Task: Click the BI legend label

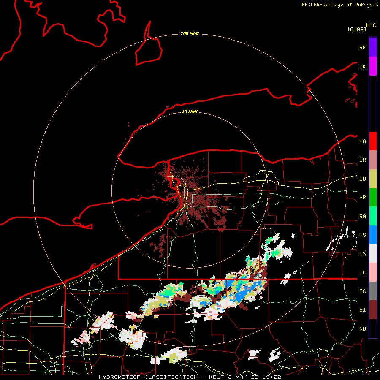Action: pos(362,310)
